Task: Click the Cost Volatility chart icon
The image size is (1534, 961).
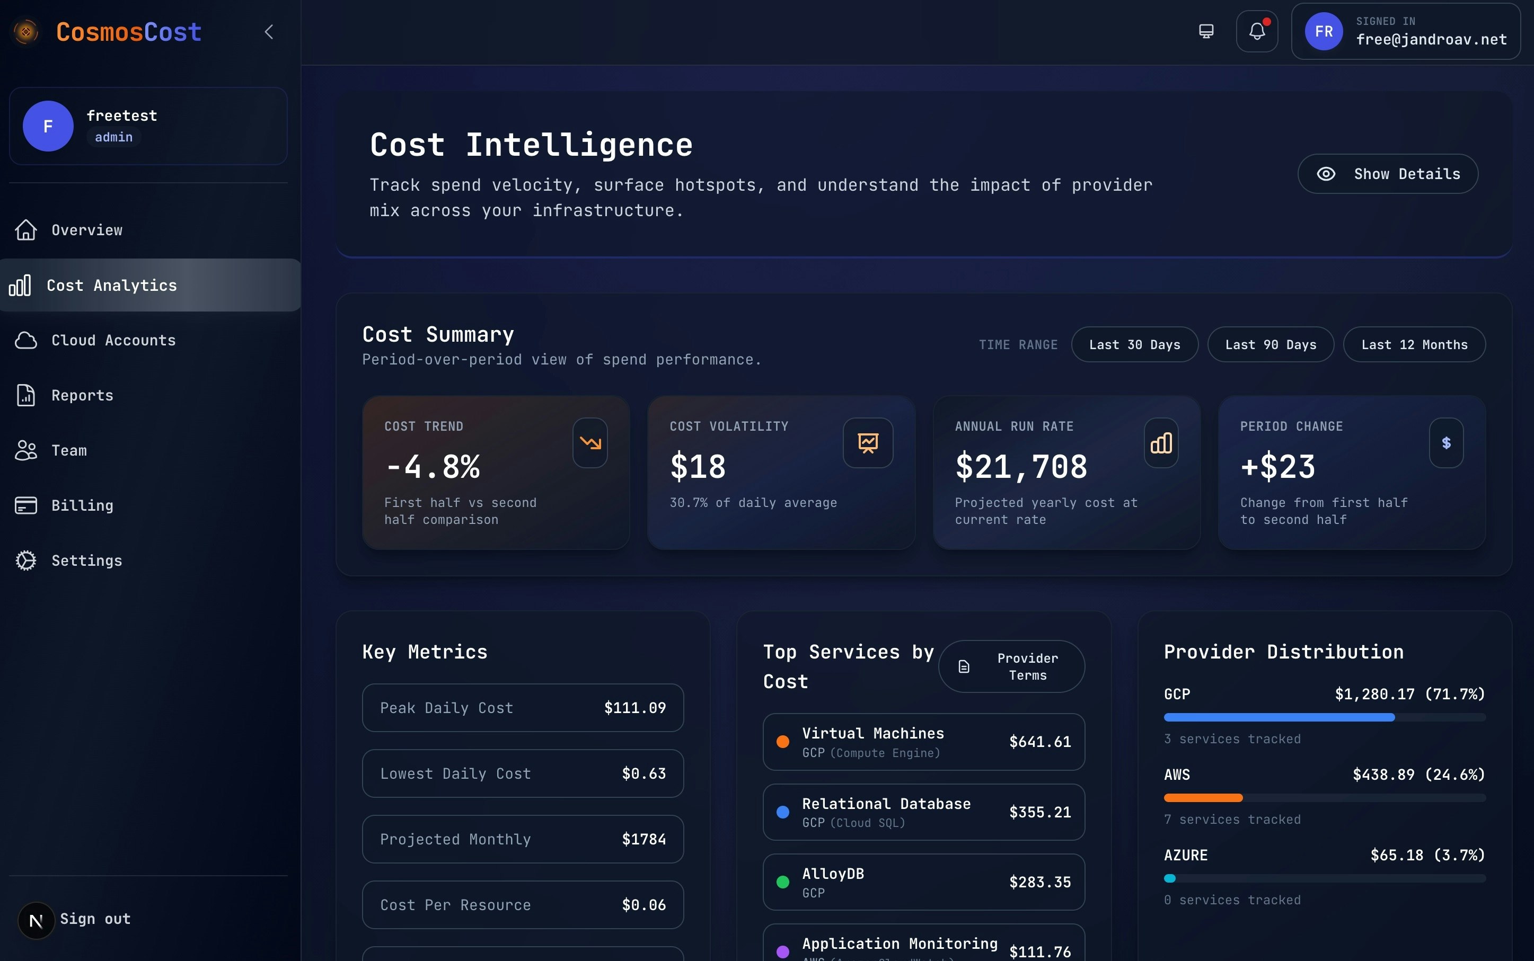Action: (868, 443)
